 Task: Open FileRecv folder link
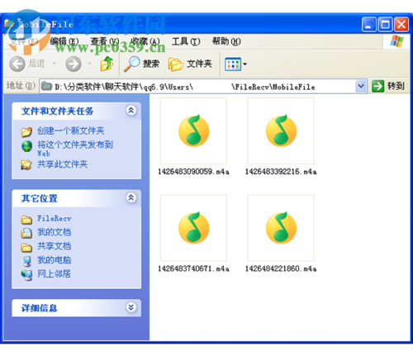click(55, 218)
